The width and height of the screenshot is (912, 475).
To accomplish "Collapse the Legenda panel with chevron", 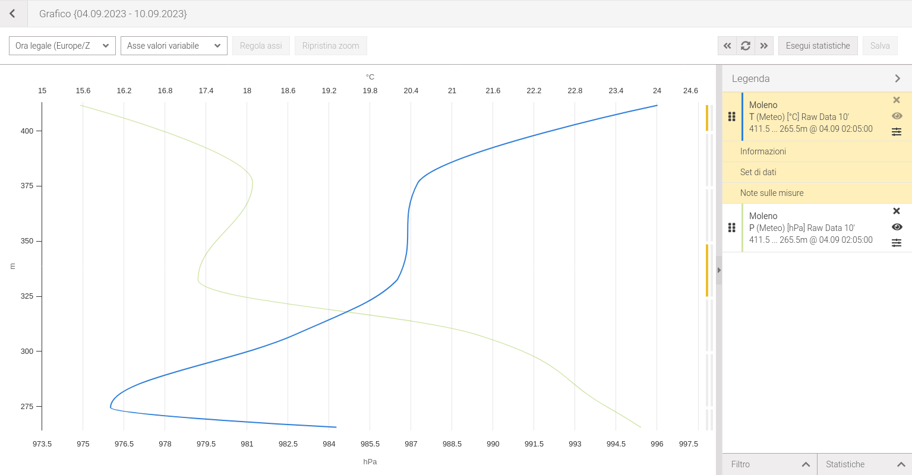I will pos(897,78).
